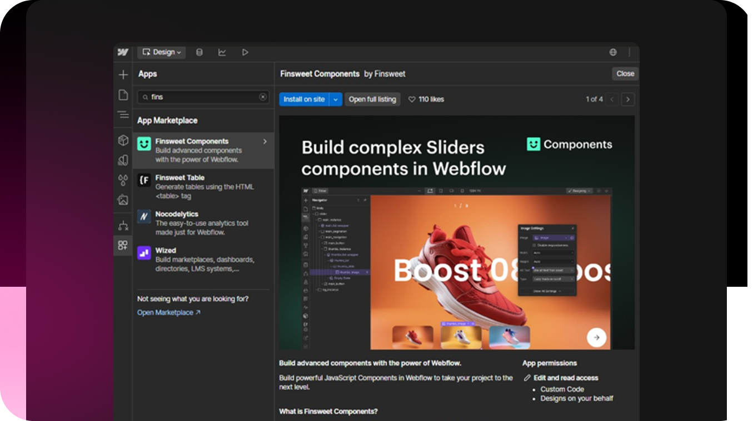Click the Nocodelytics N icon
Viewport: 753px width, 421px height.
pyautogui.click(x=144, y=216)
